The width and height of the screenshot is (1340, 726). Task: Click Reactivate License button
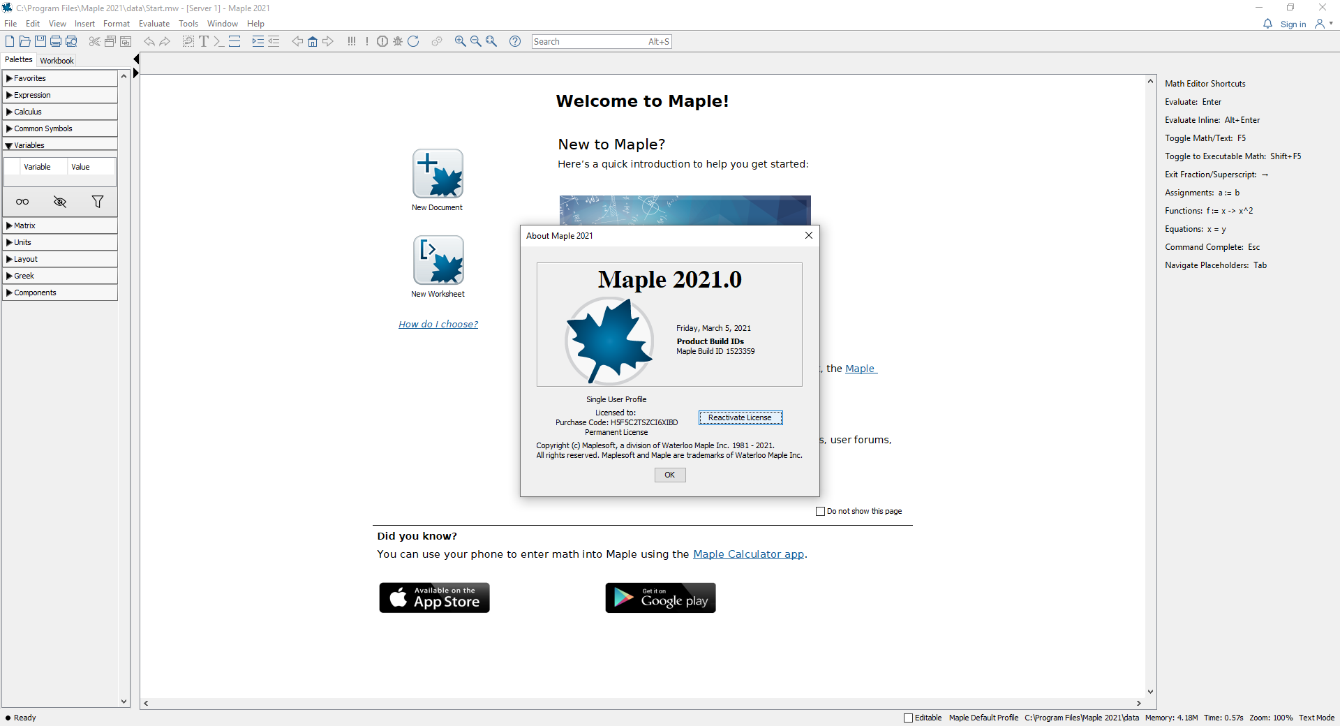click(x=740, y=417)
